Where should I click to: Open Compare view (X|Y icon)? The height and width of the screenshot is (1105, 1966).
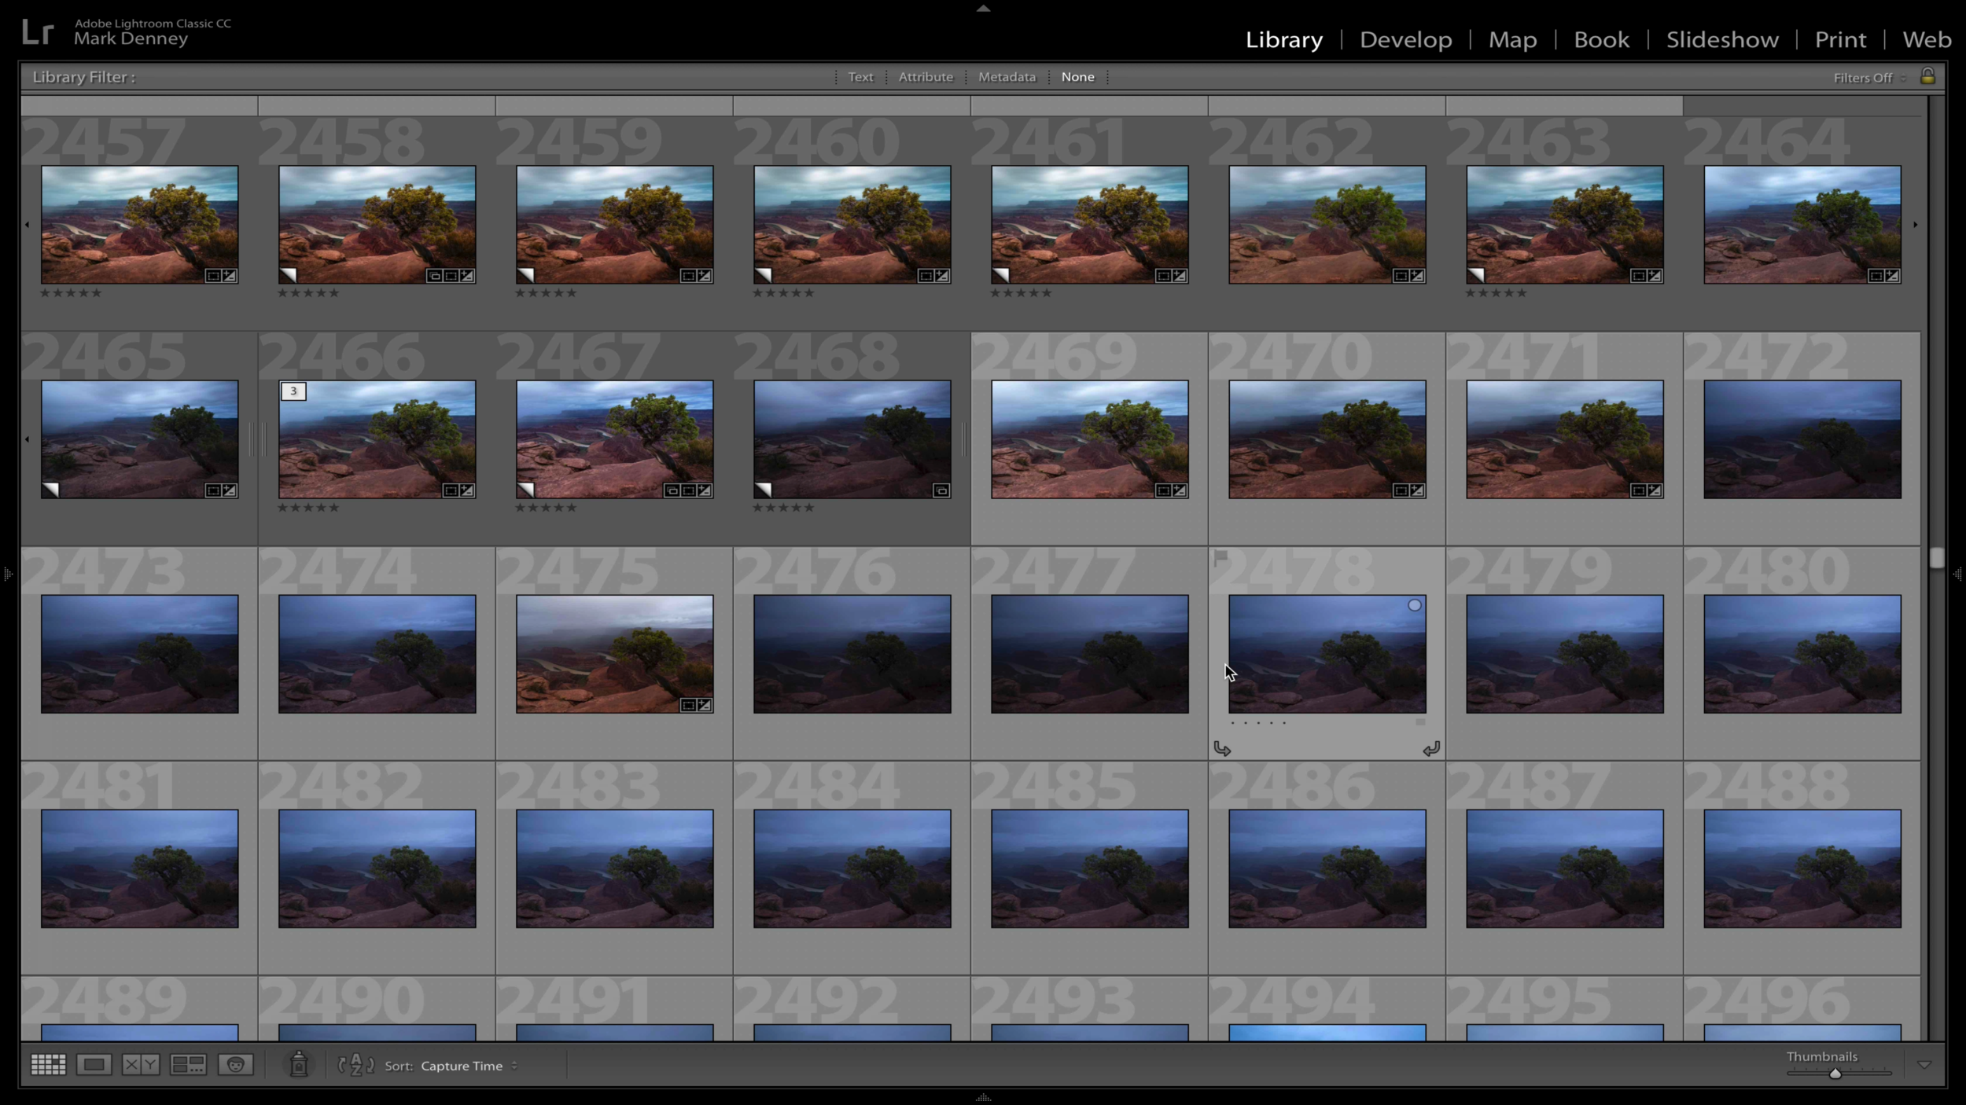click(141, 1065)
